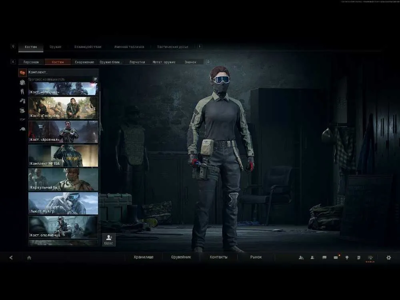Open the mail envelope icon with notification
The image size is (400, 300).
pos(336,257)
